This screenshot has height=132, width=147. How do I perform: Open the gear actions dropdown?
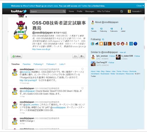click(82, 56)
